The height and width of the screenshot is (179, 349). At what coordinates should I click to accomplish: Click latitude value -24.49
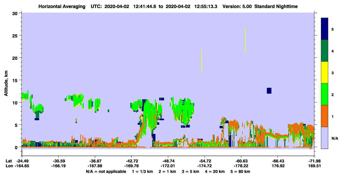click(22, 161)
